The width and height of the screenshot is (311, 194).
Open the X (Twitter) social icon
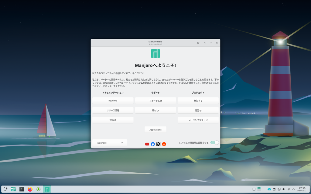[158, 144]
